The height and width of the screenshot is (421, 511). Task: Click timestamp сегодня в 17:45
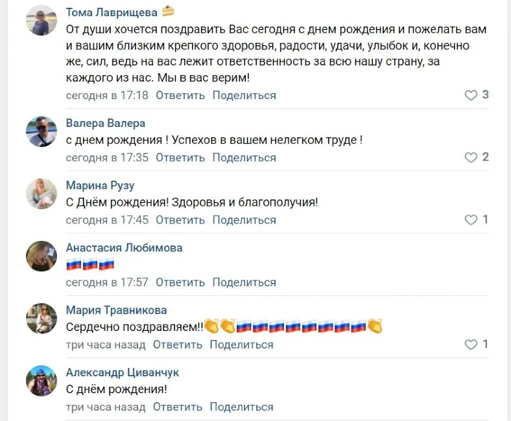pos(107,220)
